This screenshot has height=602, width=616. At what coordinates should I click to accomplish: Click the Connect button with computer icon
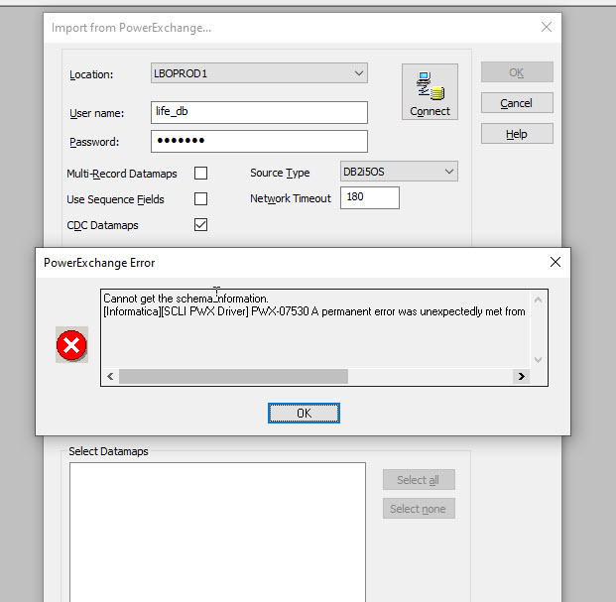(430, 92)
